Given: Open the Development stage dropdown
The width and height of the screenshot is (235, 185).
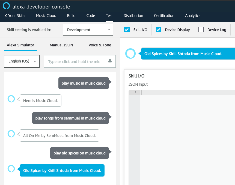Looking at the screenshot, I should coord(88,30).
